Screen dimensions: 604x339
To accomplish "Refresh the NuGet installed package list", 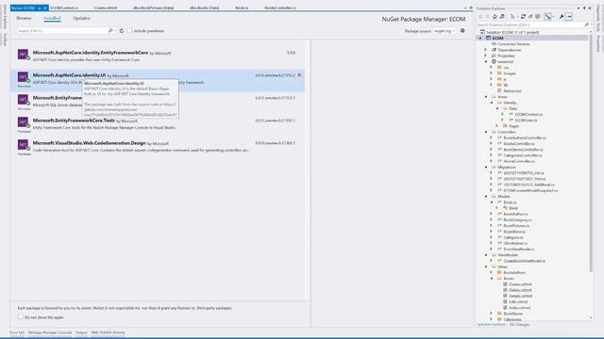I will (122, 30).
